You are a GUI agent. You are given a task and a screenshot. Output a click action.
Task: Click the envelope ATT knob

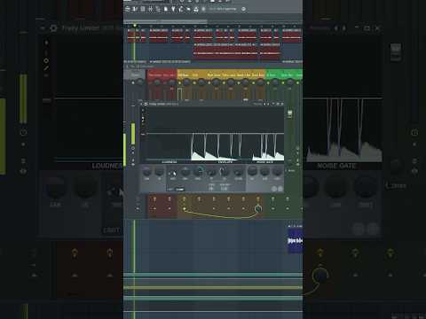[x=211, y=172]
